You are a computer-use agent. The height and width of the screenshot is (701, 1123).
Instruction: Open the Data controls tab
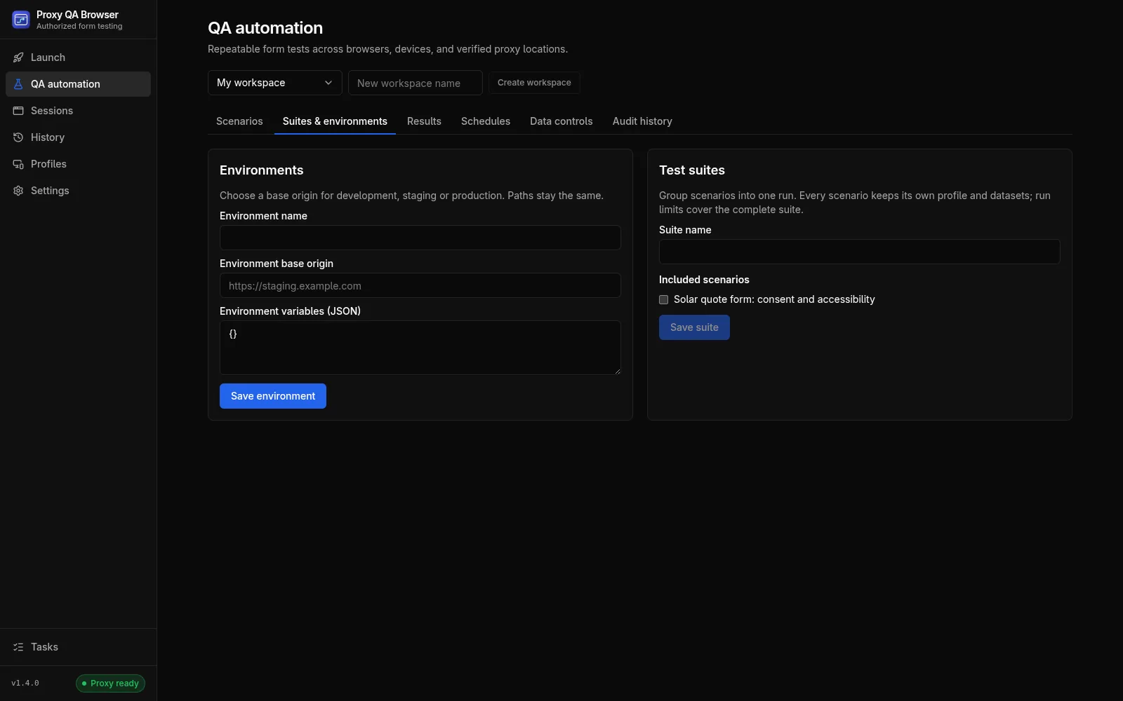[x=561, y=121]
